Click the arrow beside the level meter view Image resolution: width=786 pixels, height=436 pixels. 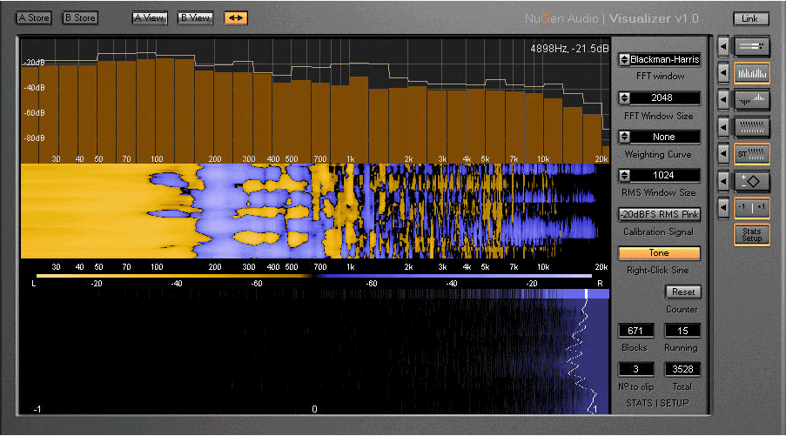[x=723, y=47]
